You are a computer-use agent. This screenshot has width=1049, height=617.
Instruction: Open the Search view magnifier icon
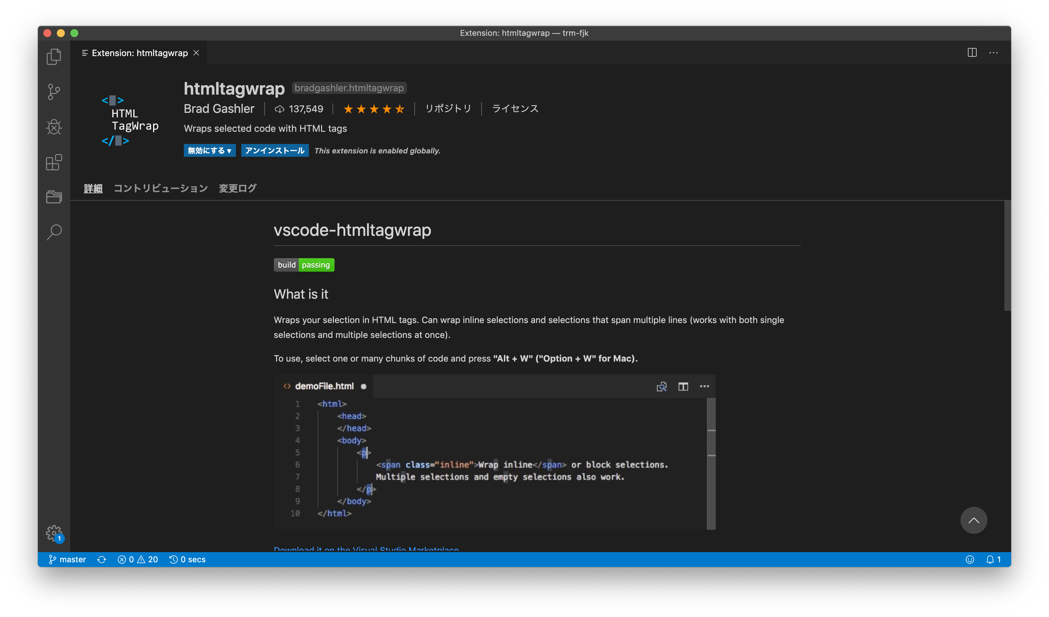[54, 232]
